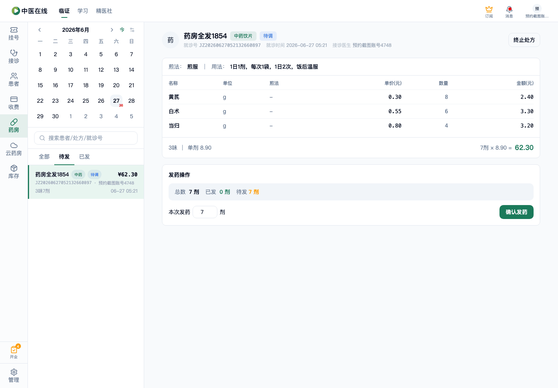Click the 订阅 crown icon
This screenshot has width=558, height=388.
tap(489, 12)
